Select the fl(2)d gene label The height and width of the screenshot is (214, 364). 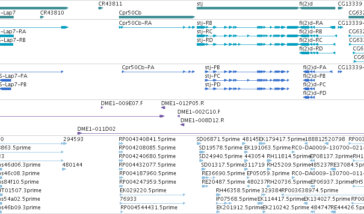tap(306, 4)
